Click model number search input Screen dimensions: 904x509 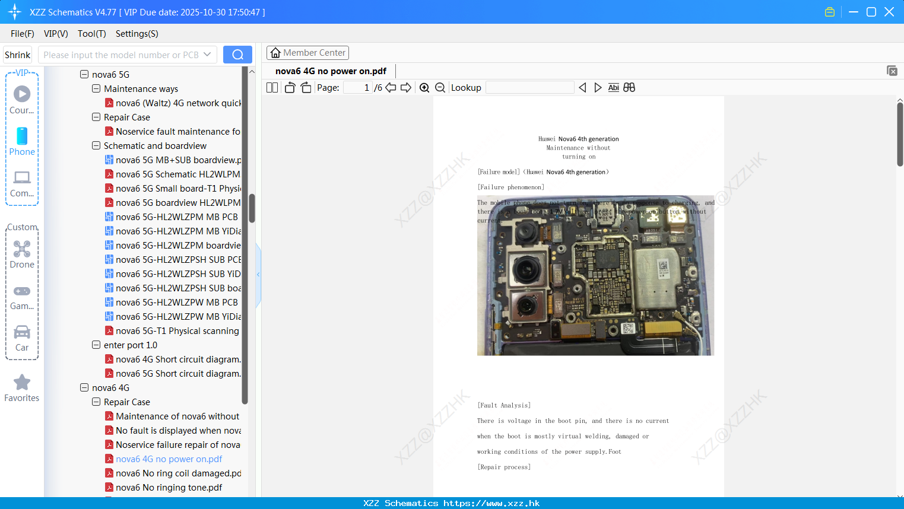[x=121, y=55]
